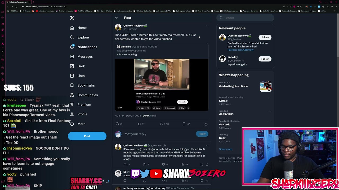Open Grok from the sidebar
The image size is (339, 190).
(78, 66)
